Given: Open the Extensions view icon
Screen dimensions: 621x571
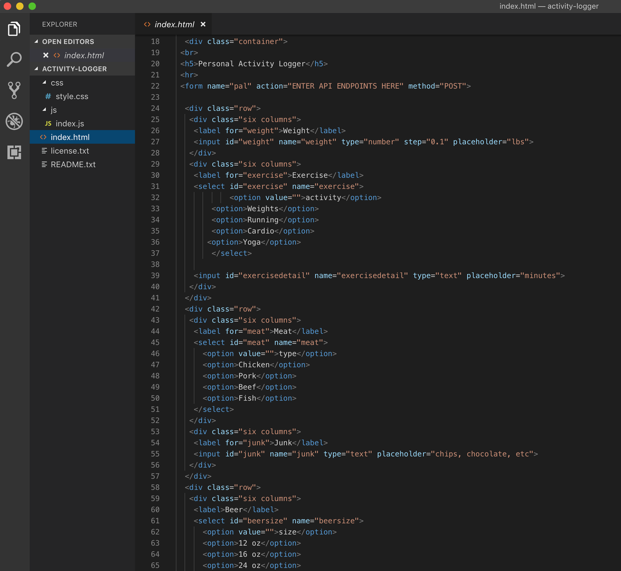Looking at the screenshot, I should coord(14,152).
